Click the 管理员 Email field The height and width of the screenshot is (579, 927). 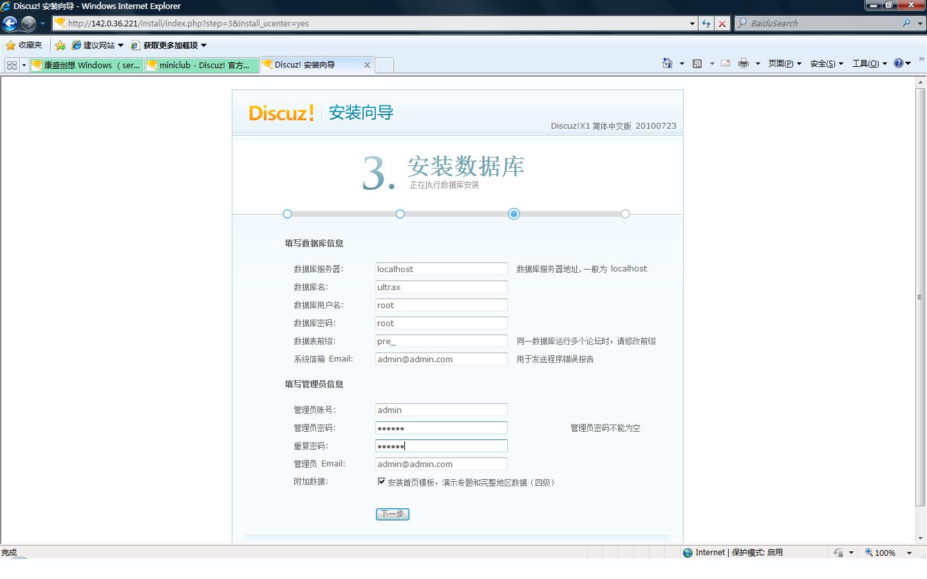pyautogui.click(x=442, y=464)
